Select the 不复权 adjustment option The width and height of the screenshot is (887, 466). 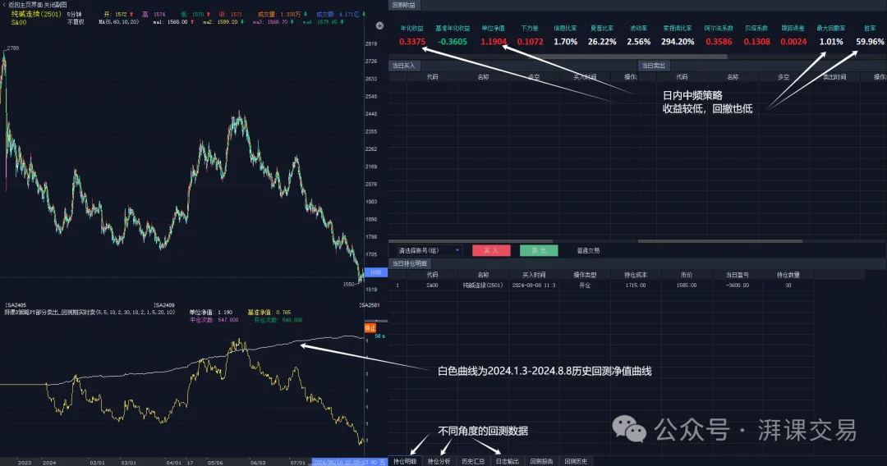(76, 22)
